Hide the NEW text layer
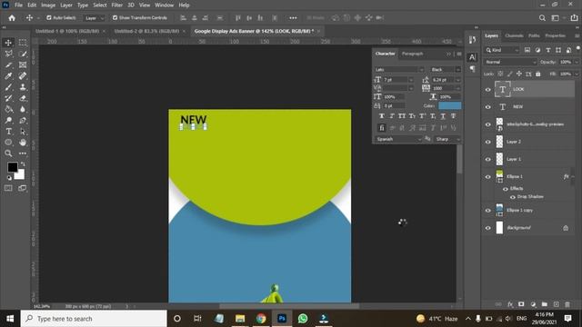582x327 pixels. pos(488,107)
